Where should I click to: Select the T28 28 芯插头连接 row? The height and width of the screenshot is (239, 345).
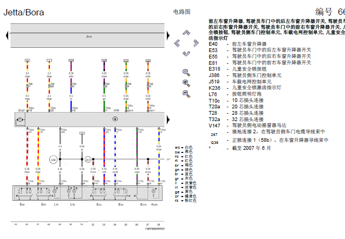point(236,113)
